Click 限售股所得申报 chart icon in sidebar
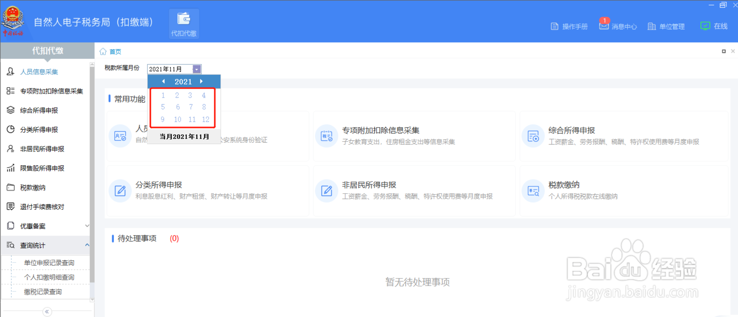 pos(11,168)
